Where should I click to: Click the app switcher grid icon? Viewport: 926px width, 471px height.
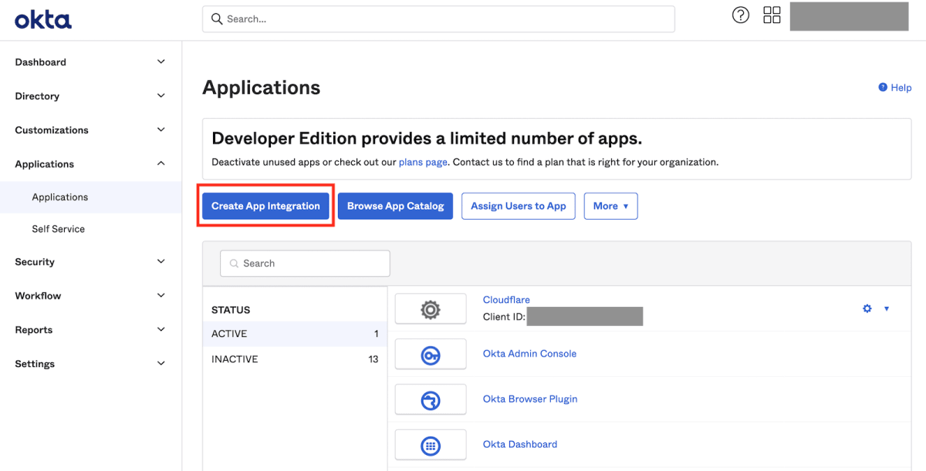[x=771, y=15]
